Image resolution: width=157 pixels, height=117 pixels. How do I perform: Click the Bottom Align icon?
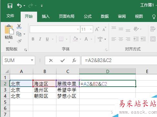128,30
